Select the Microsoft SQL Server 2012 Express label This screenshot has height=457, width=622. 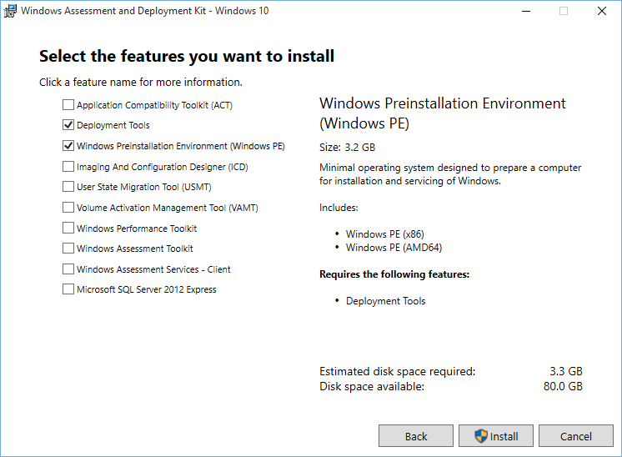tap(146, 290)
